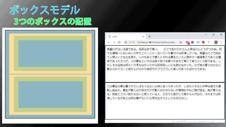Bookmark this page with the star icon
Viewport: 226px width, 127px height.
point(181,42)
